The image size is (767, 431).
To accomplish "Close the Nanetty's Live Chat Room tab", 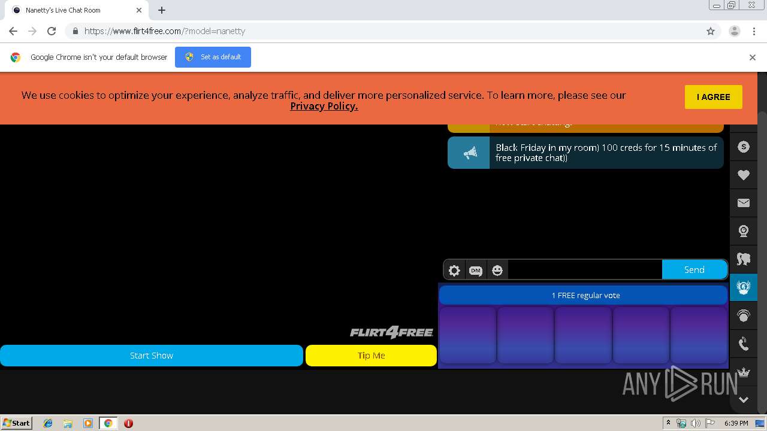I will tap(138, 10).
